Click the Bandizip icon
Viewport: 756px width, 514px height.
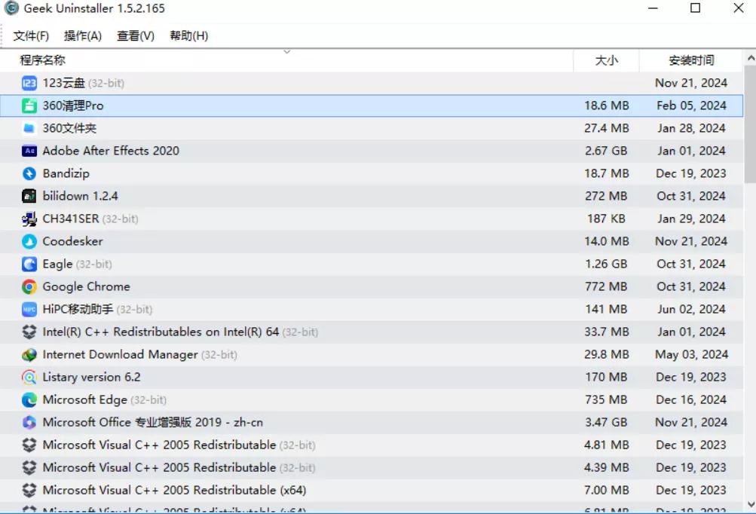tap(29, 173)
